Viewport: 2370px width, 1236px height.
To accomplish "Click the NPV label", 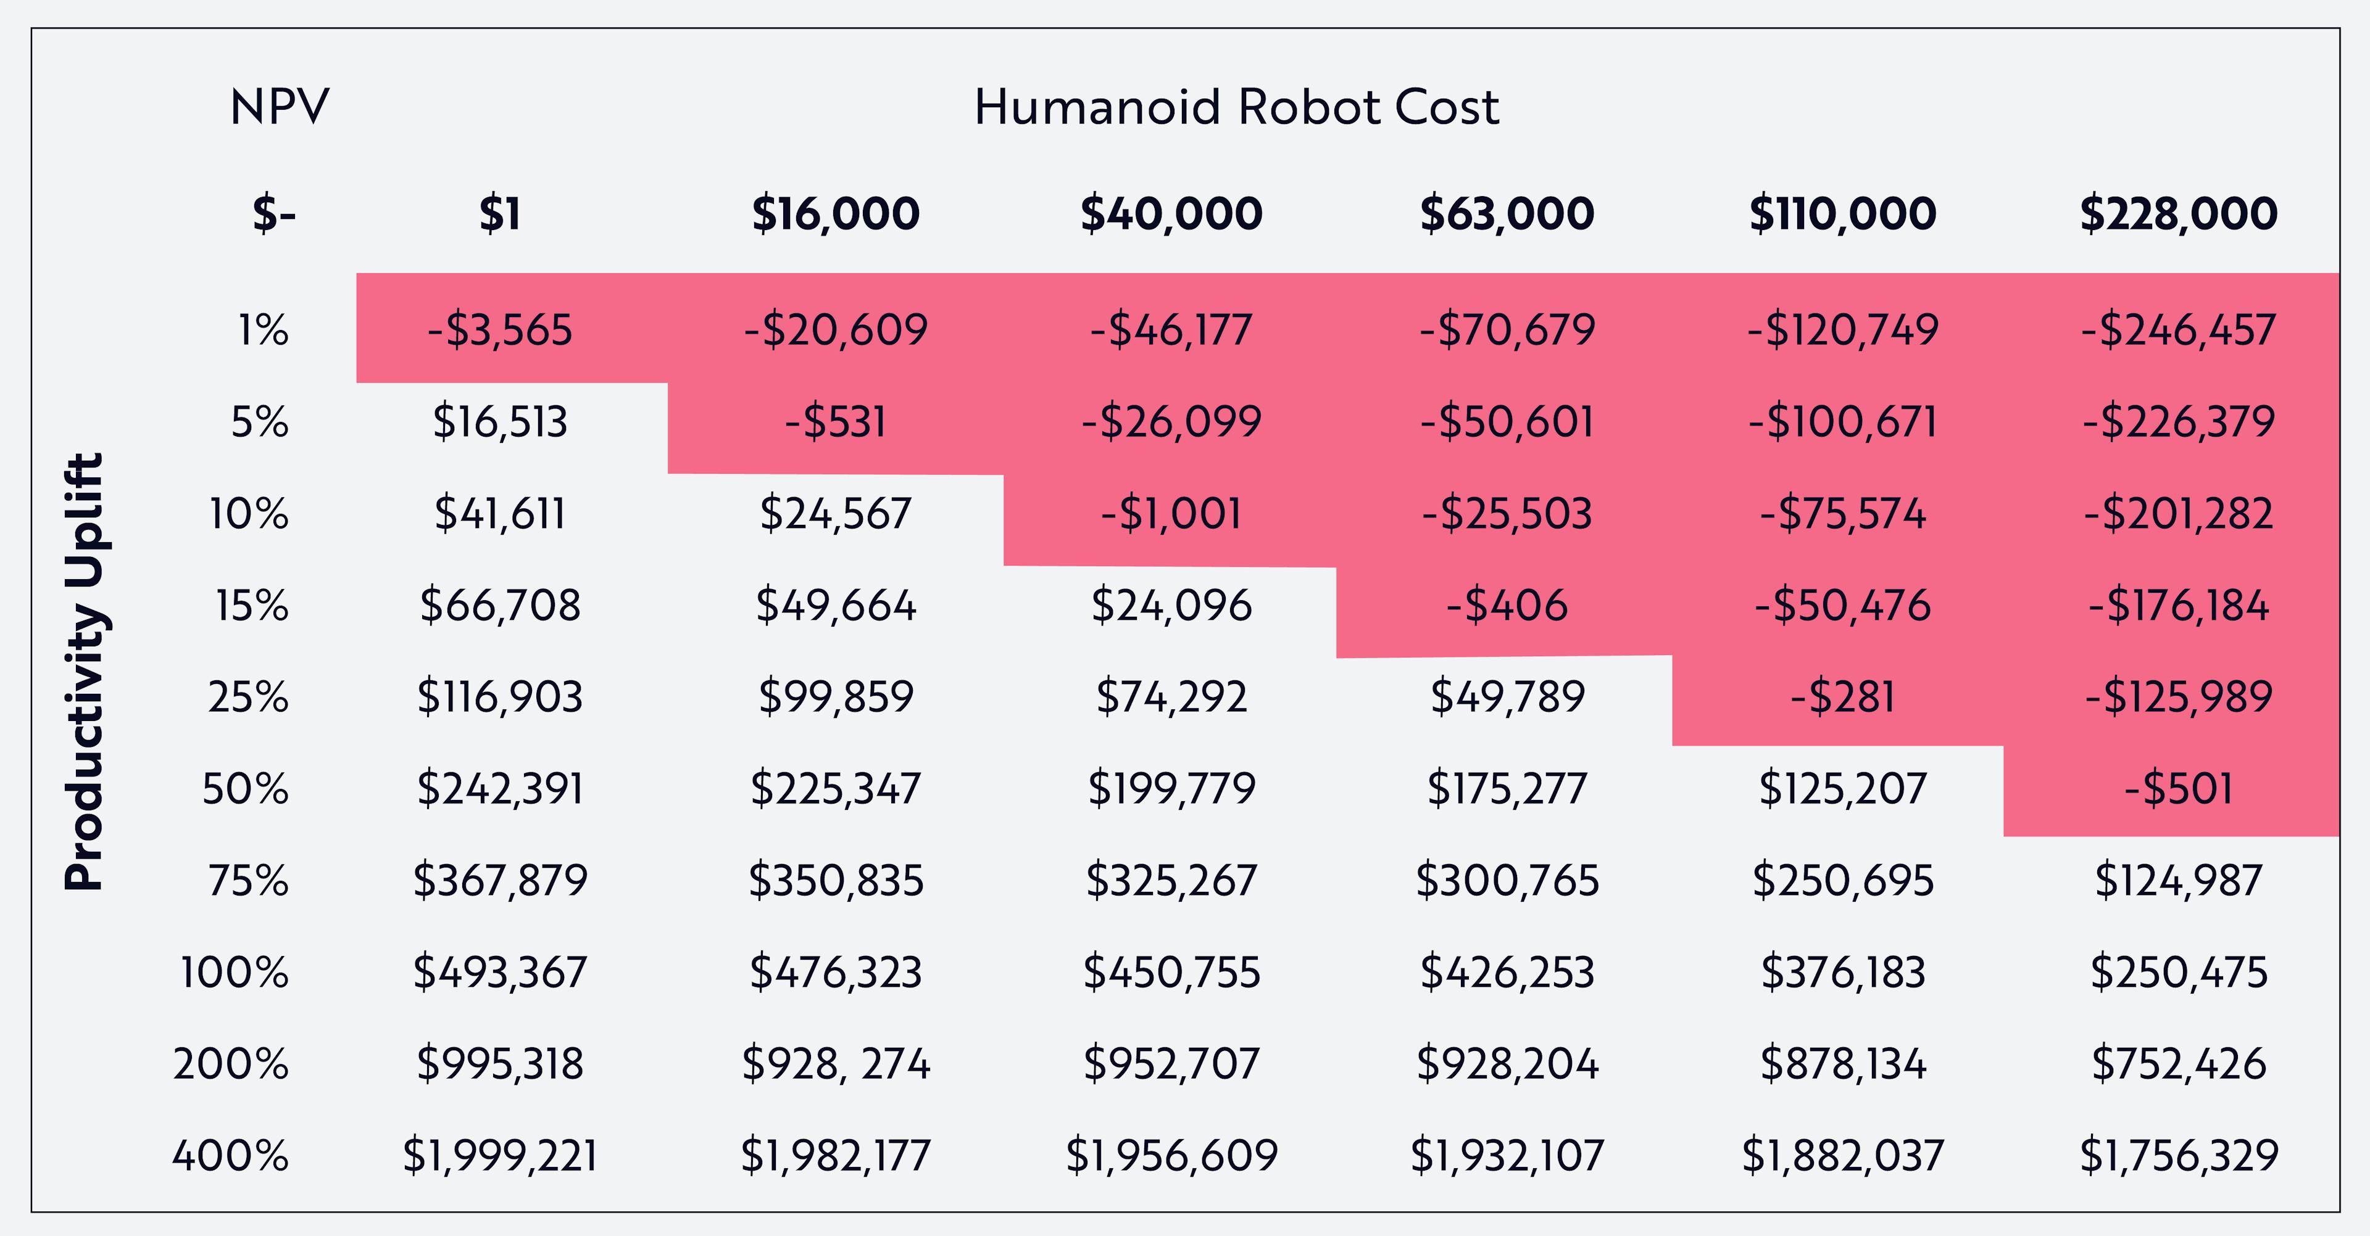I will click(279, 107).
